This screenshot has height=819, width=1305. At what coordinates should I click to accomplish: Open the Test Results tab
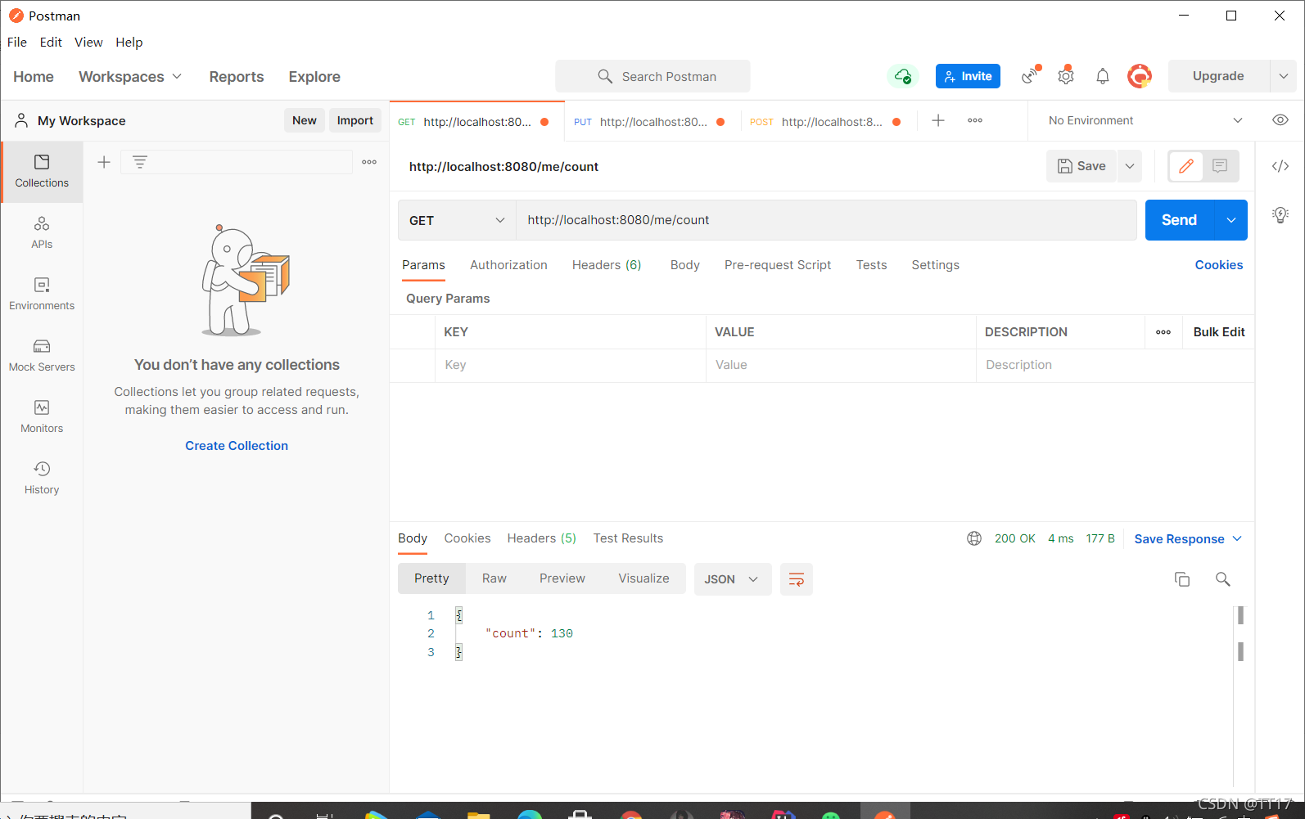tap(628, 538)
